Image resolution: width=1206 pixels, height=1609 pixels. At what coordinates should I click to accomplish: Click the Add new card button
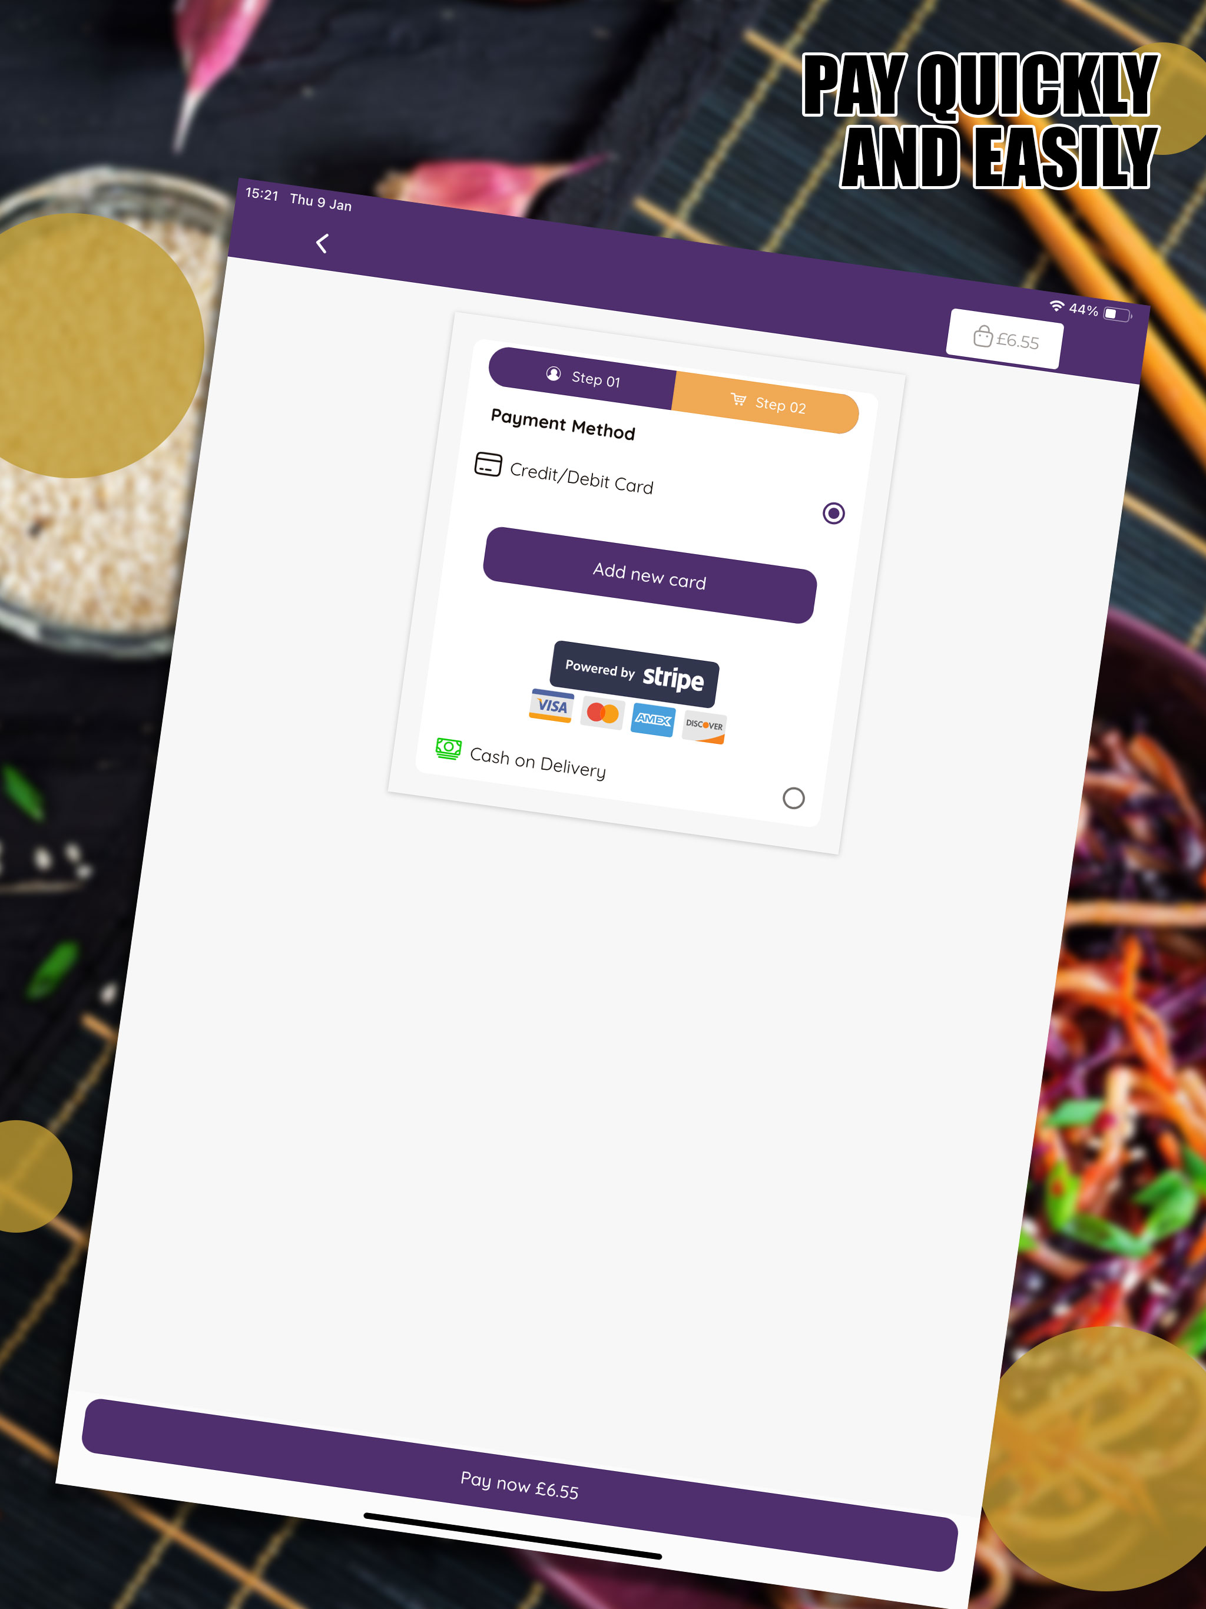[650, 575]
